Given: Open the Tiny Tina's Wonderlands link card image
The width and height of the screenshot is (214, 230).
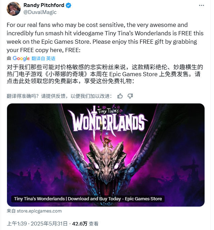Looking at the screenshot, I should coord(106,155).
